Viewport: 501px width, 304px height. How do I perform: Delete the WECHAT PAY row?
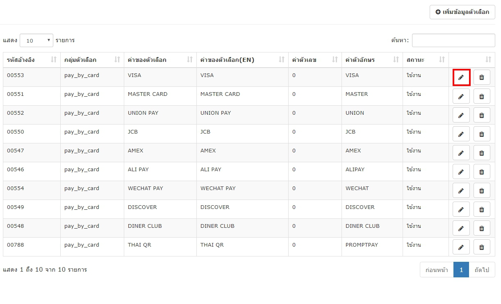click(x=482, y=190)
